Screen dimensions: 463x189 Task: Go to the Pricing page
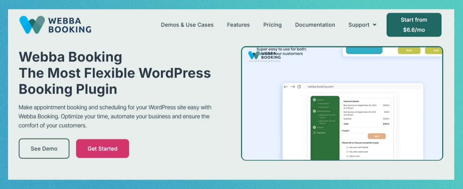(273, 25)
